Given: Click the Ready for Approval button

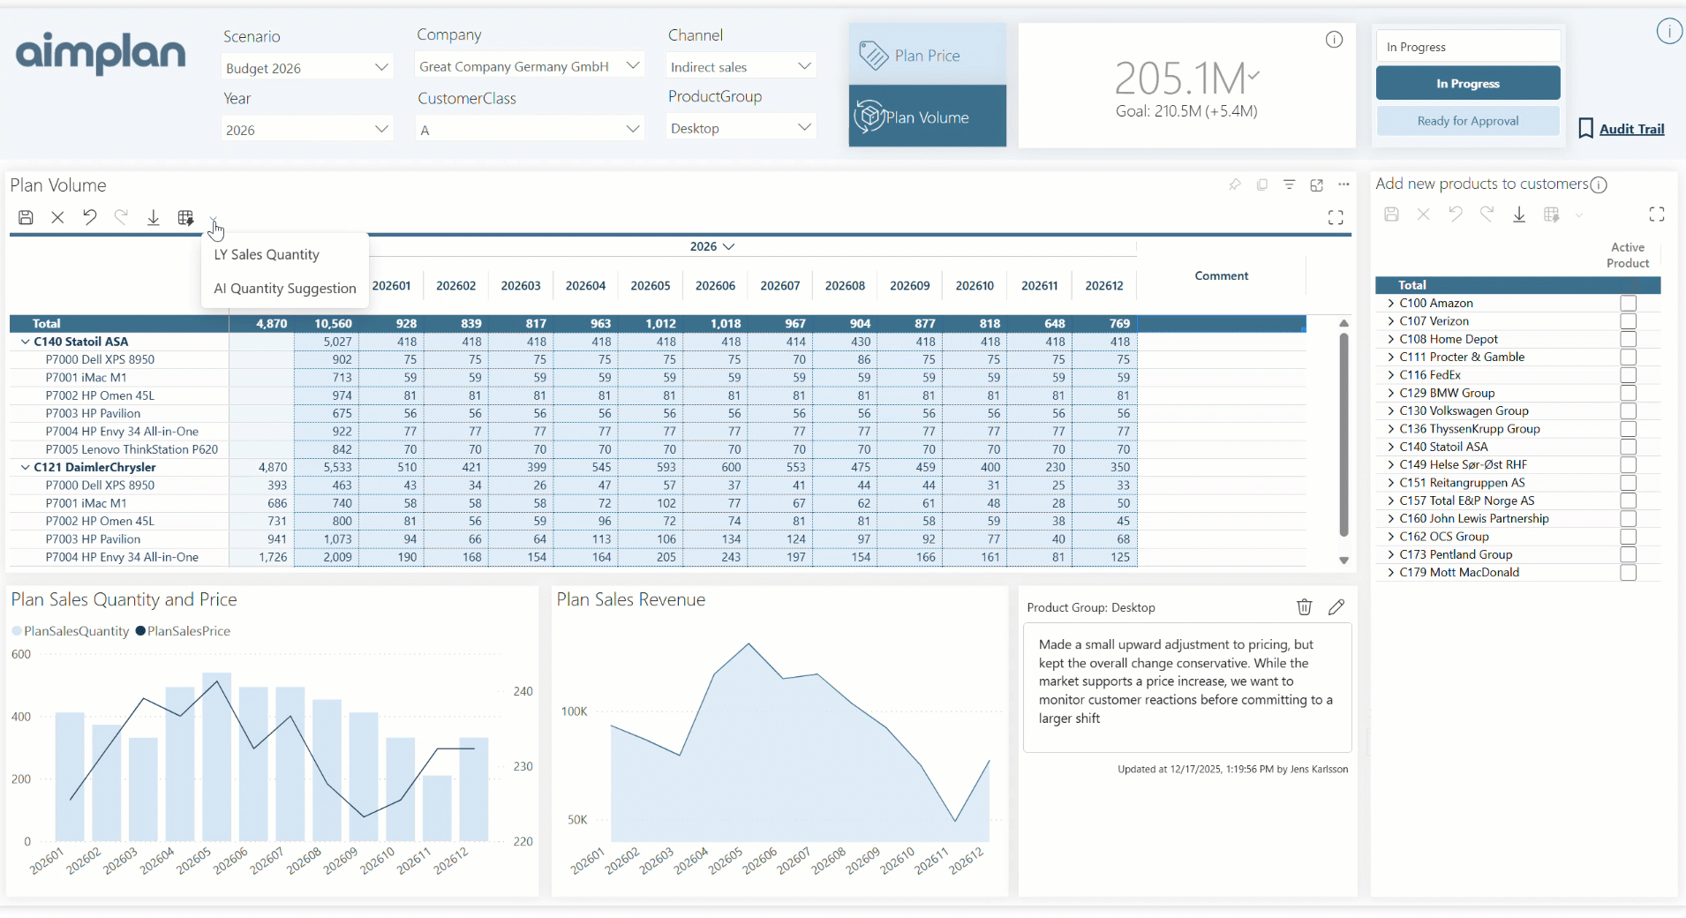Looking at the screenshot, I should point(1467,120).
